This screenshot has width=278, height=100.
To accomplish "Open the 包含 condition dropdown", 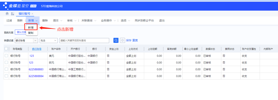I will (x=49, y=40).
